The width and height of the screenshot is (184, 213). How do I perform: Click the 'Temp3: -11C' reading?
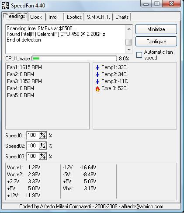pos(115,81)
